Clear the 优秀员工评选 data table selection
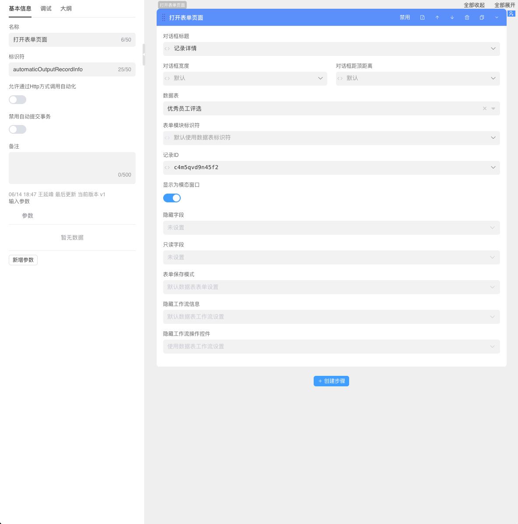This screenshot has height=524, width=518. 484,108
